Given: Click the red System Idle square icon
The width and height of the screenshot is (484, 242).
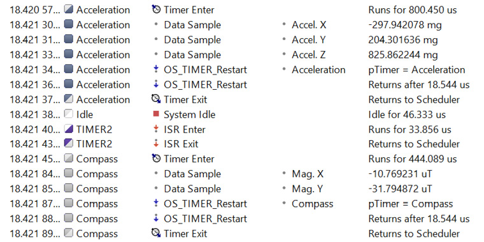Looking at the screenshot, I should coord(156,114).
